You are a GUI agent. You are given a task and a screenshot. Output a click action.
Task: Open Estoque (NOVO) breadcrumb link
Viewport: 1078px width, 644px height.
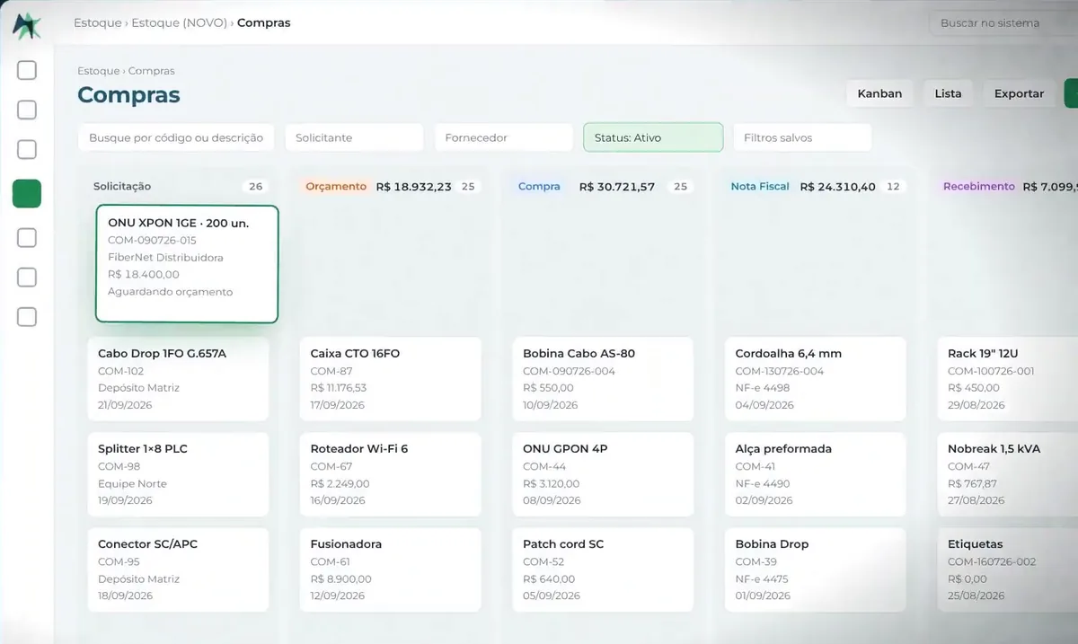click(x=180, y=22)
